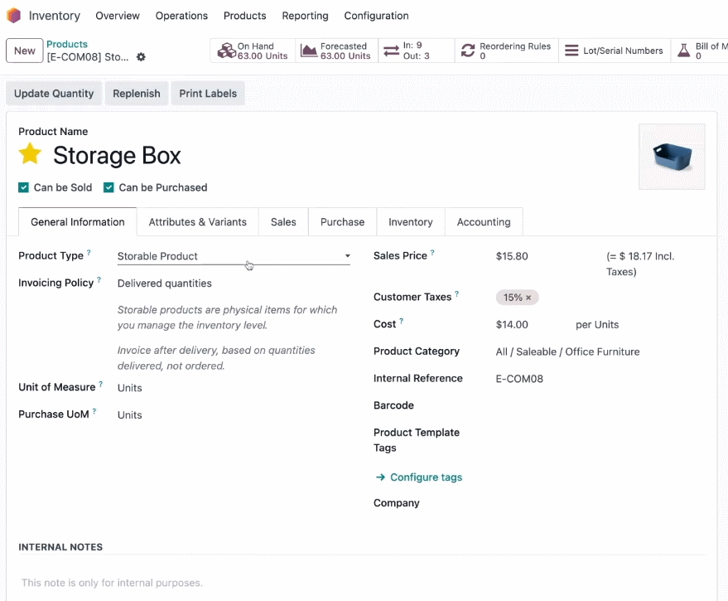
Task: Open the Inventory app logo icon
Action: coord(13,16)
